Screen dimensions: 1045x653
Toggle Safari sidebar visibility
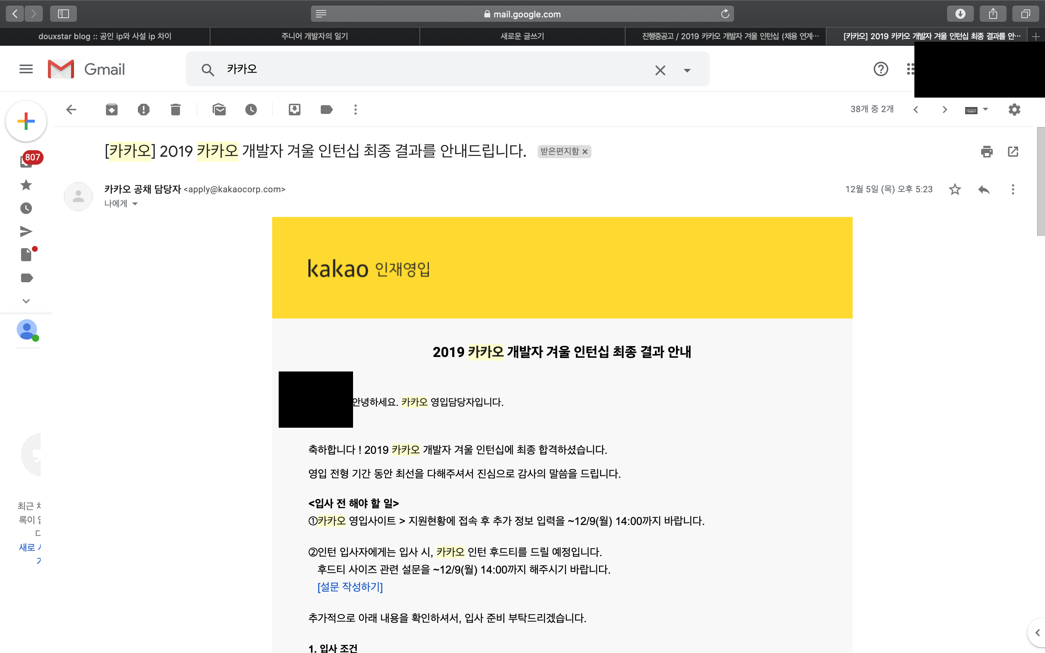pos(63,14)
